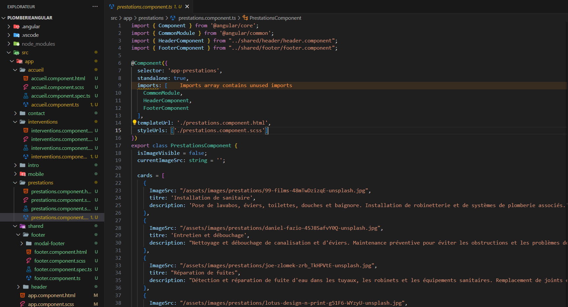Screen dimensions: 568x307
Task: Click the PrestationsComponent class symbol in breadcrumb
Action: [275, 18]
